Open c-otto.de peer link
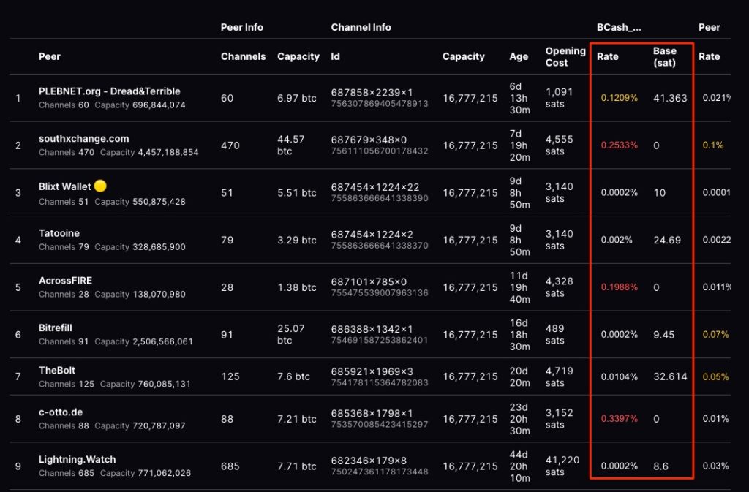 click(x=60, y=412)
